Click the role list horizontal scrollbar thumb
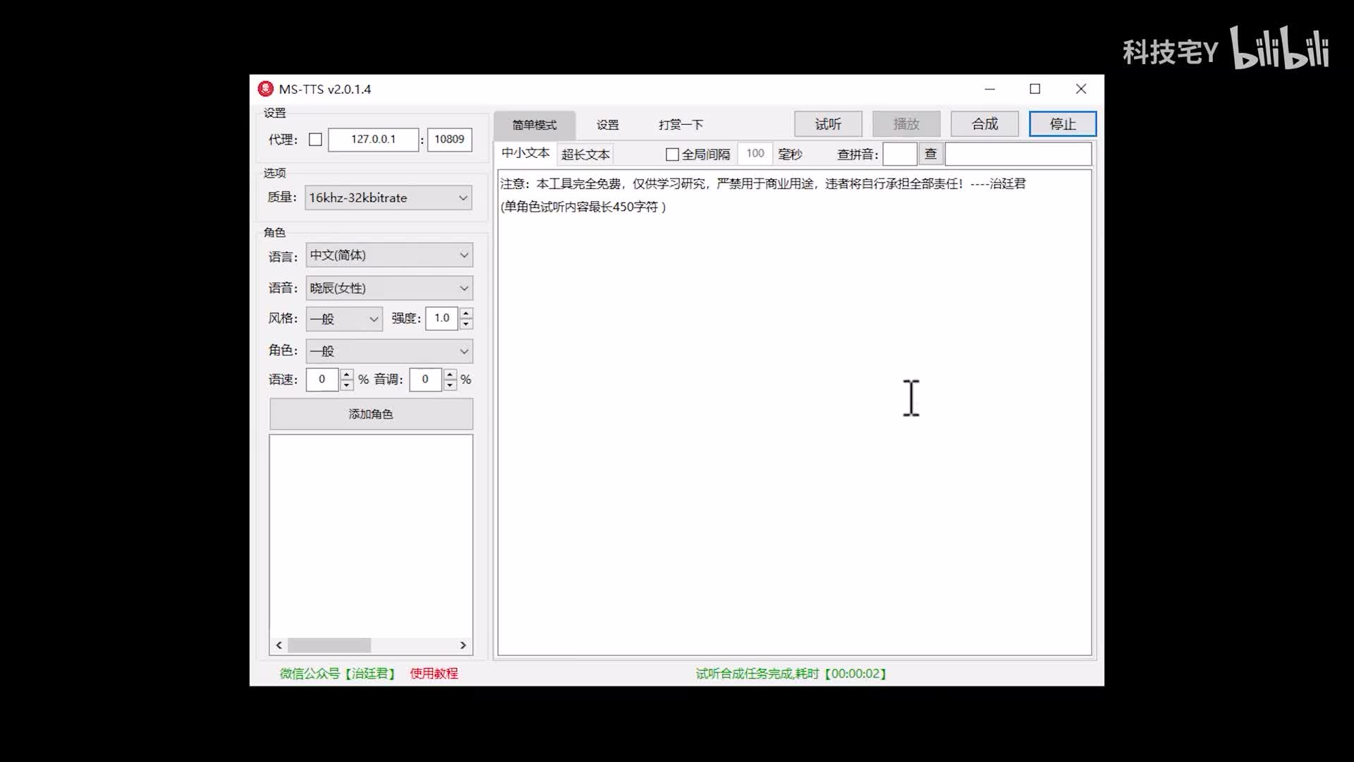Image resolution: width=1354 pixels, height=762 pixels. point(329,645)
